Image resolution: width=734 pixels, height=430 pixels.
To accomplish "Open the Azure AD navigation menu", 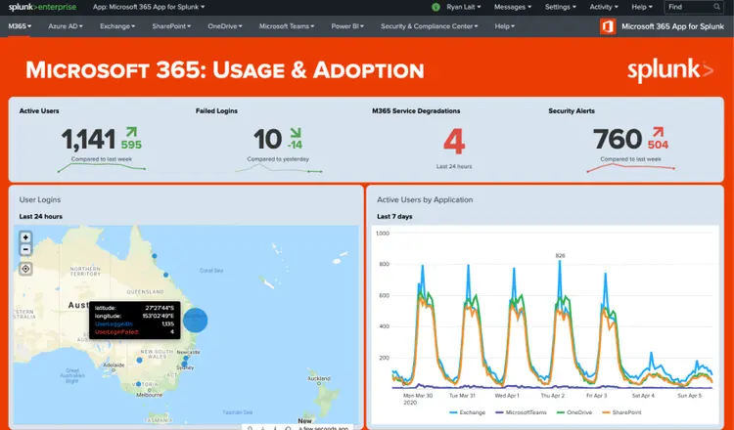I will click(x=65, y=26).
